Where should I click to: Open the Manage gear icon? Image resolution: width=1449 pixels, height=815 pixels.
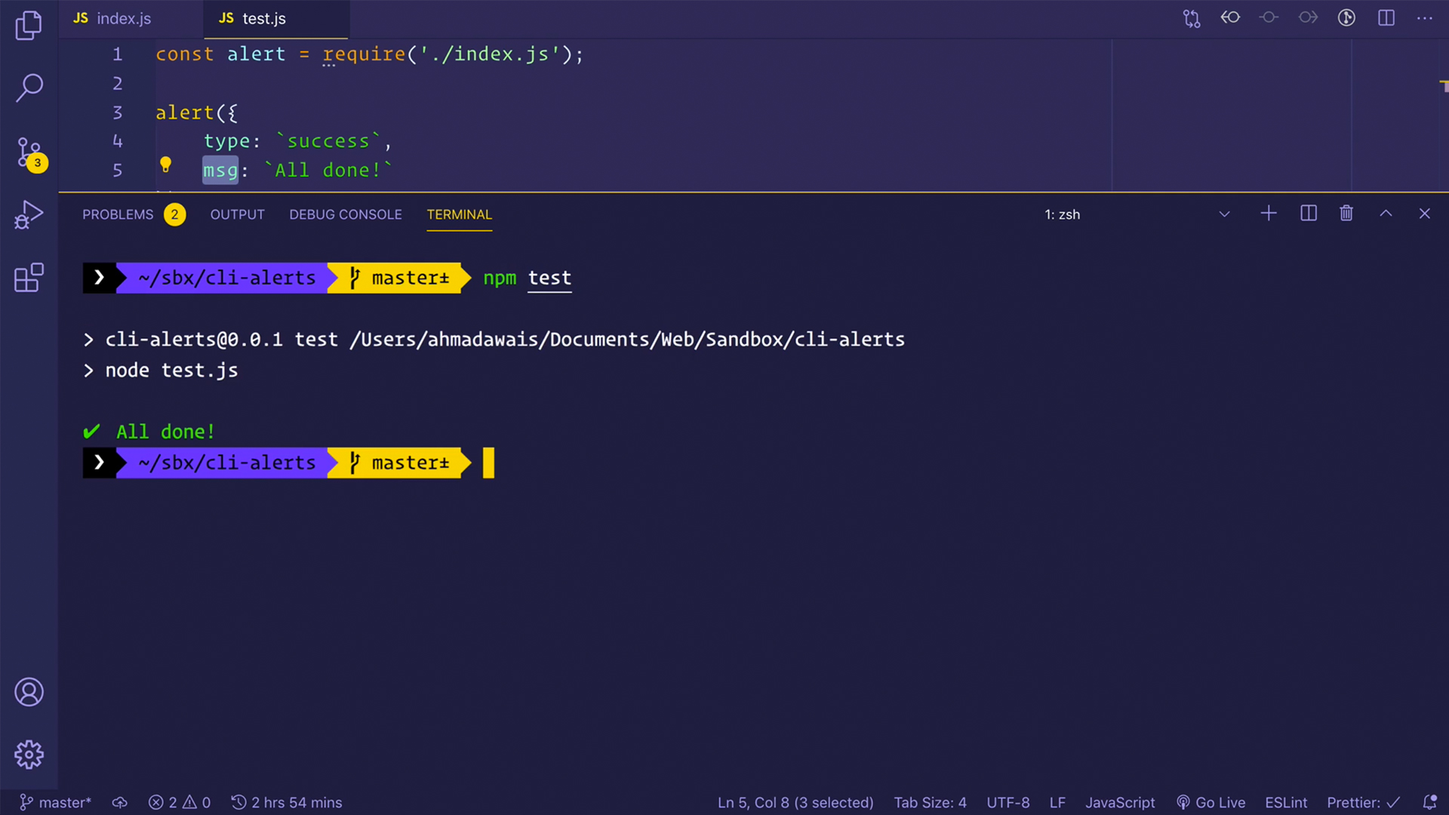pyautogui.click(x=29, y=754)
